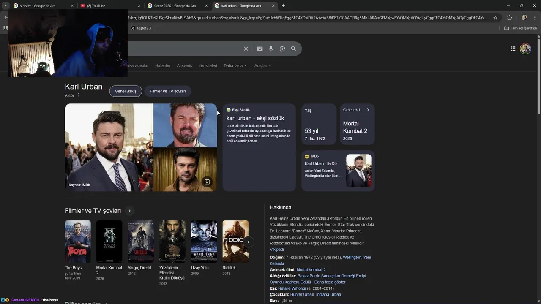541x304 pixels.
Task: Follow the Wellington, Yeni Zelanda link
Action: [320, 260]
